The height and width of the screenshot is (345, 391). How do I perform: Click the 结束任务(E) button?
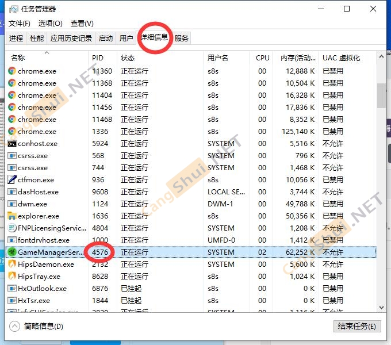coord(357,326)
